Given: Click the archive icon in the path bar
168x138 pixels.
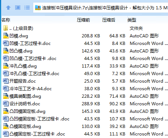Looking at the screenshot, I should [38, 8].
